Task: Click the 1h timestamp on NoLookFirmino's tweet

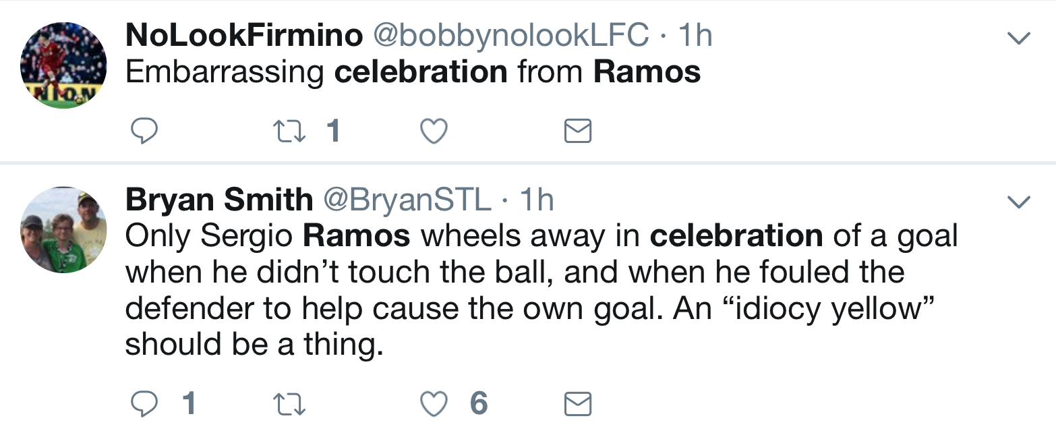Action: 695,36
